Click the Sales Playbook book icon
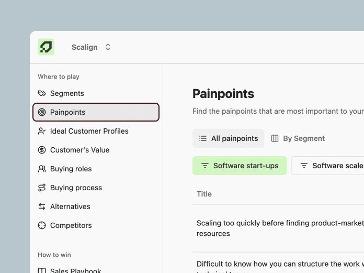 coord(42,271)
